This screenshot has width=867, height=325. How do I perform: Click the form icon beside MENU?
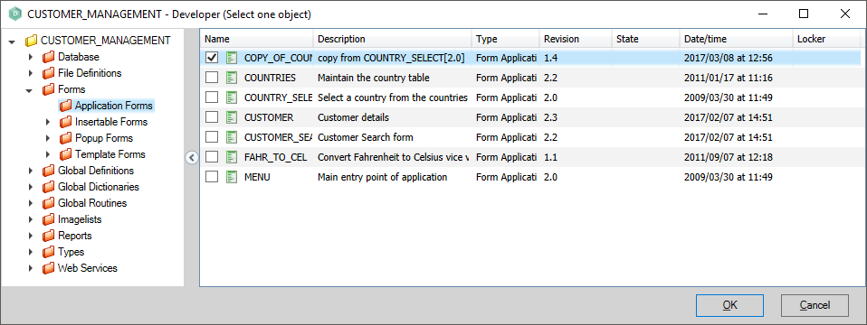coord(233,177)
